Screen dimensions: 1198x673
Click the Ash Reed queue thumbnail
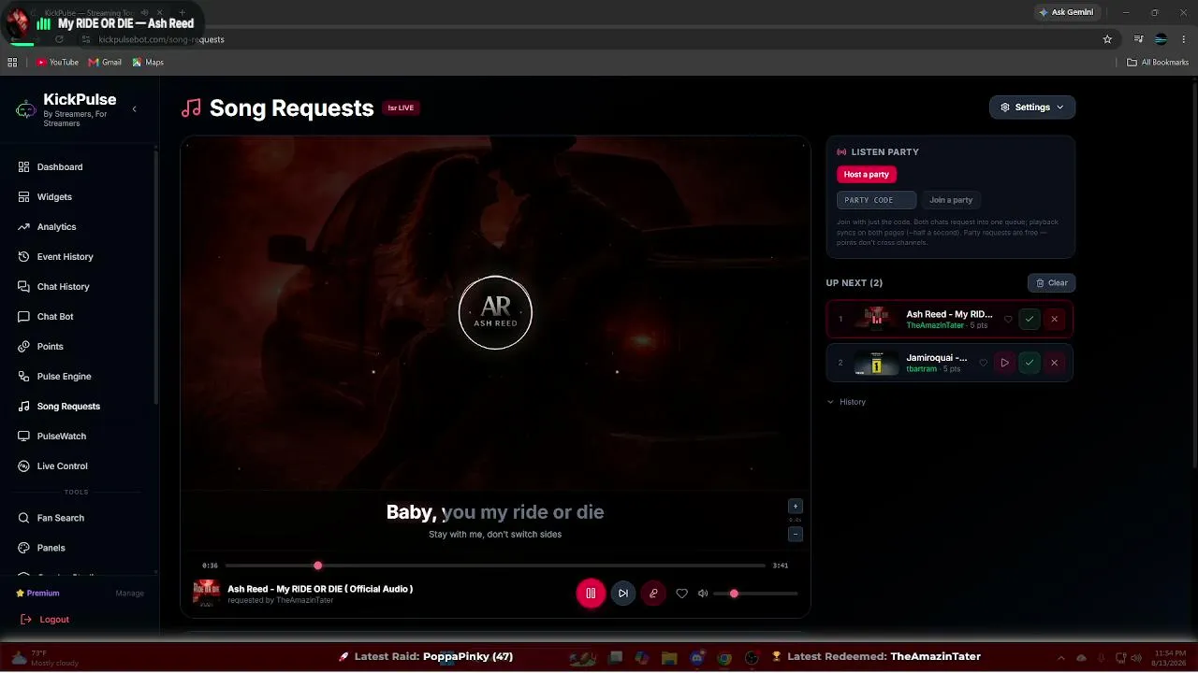tap(877, 319)
